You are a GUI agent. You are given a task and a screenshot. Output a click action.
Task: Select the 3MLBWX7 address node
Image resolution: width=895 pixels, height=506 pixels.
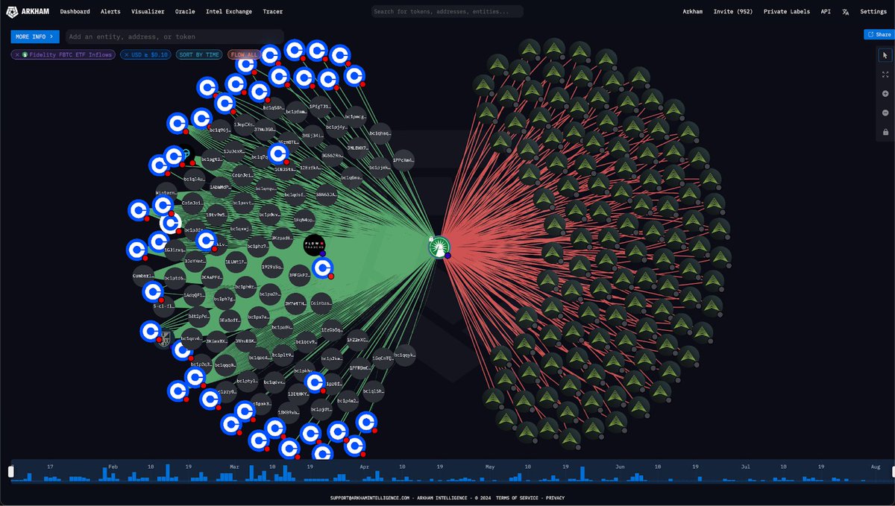tap(357, 148)
